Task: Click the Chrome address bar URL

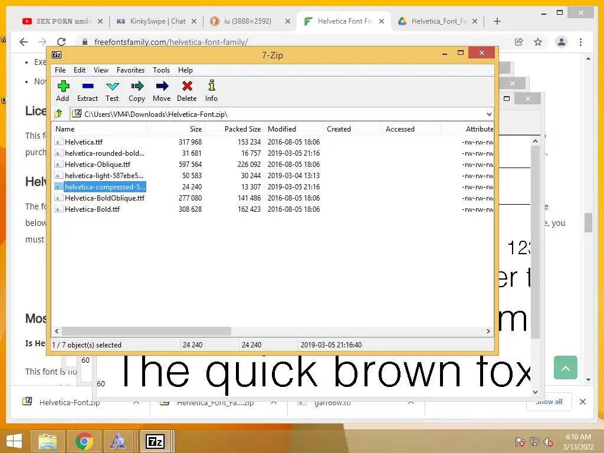Action: (171, 42)
